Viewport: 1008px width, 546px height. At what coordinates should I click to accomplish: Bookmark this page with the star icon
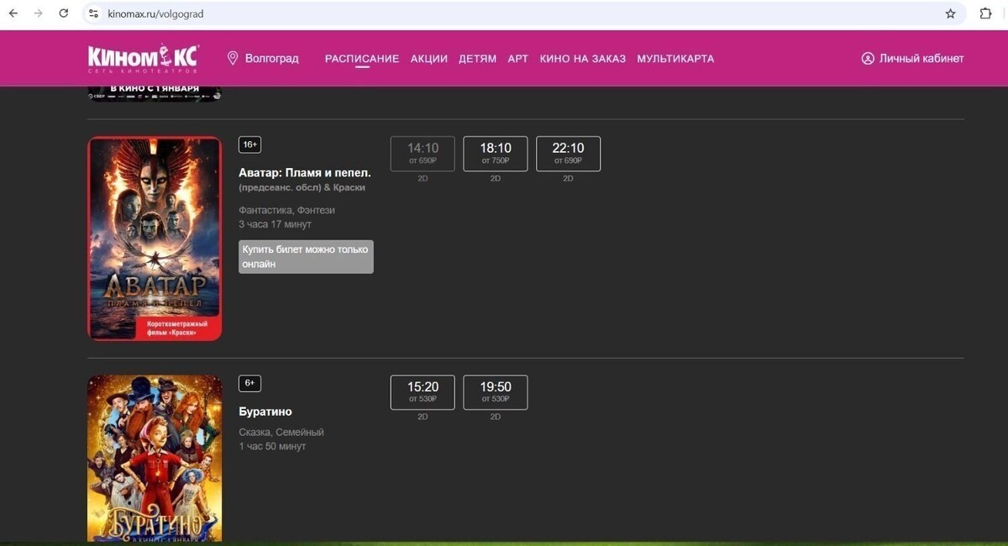click(x=950, y=13)
